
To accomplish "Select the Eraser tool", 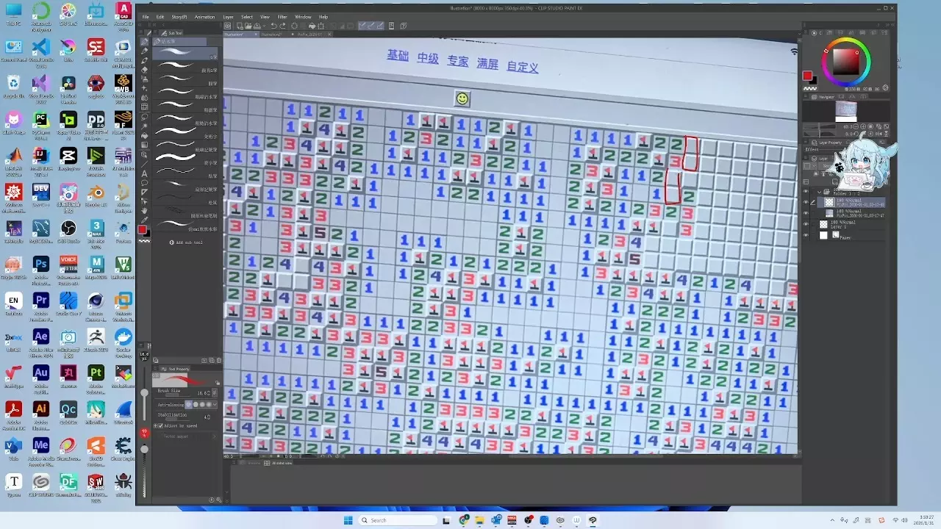I will (x=145, y=69).
